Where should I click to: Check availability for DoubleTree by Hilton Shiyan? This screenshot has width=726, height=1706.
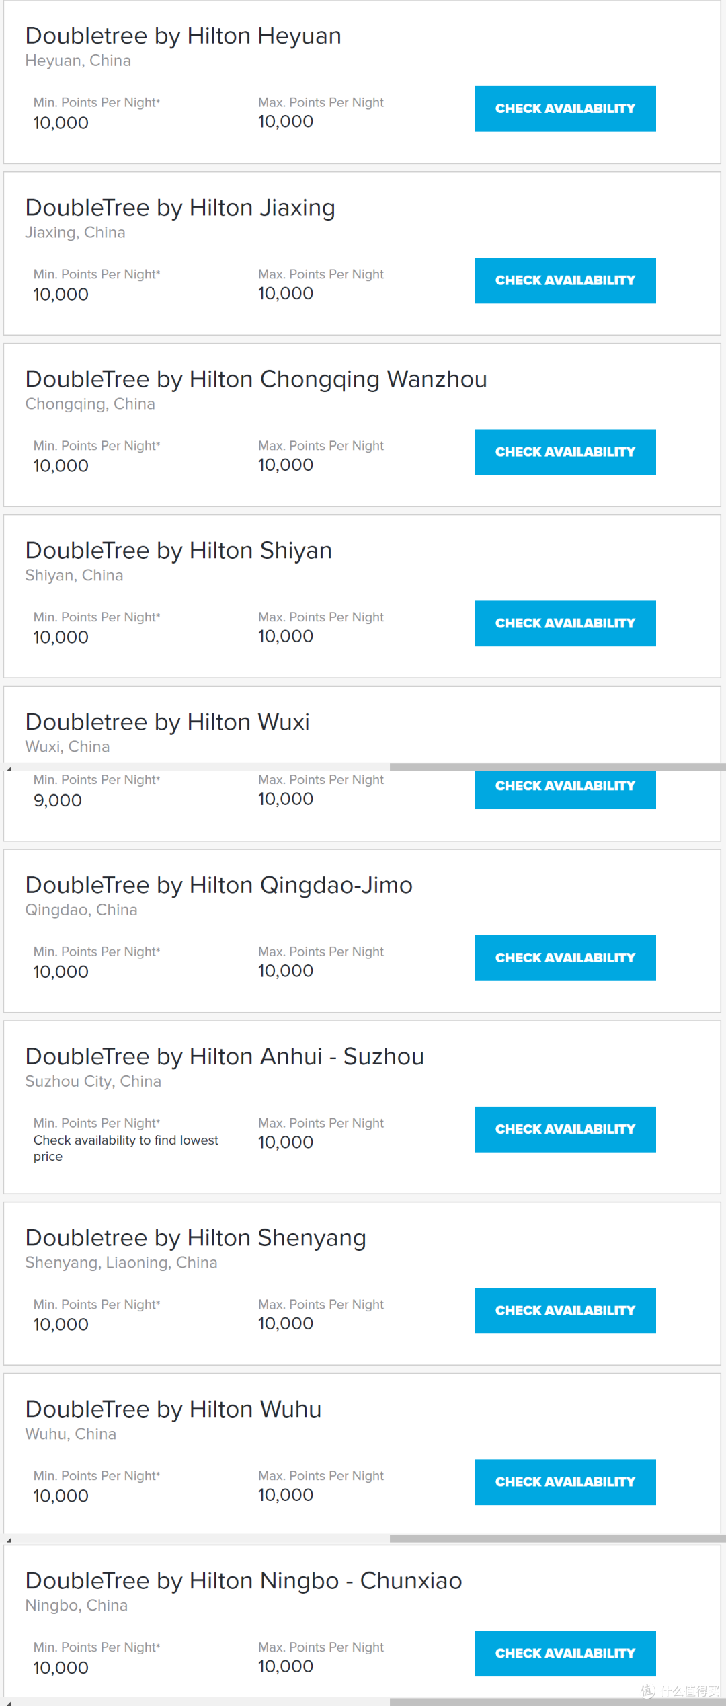[565, 623]
